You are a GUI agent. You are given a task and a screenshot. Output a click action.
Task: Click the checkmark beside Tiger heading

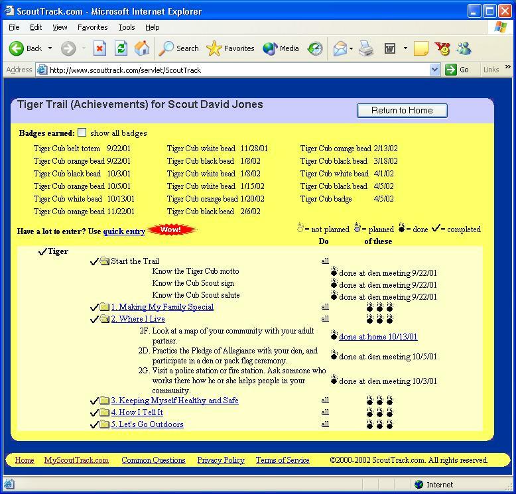pos(43,252)
